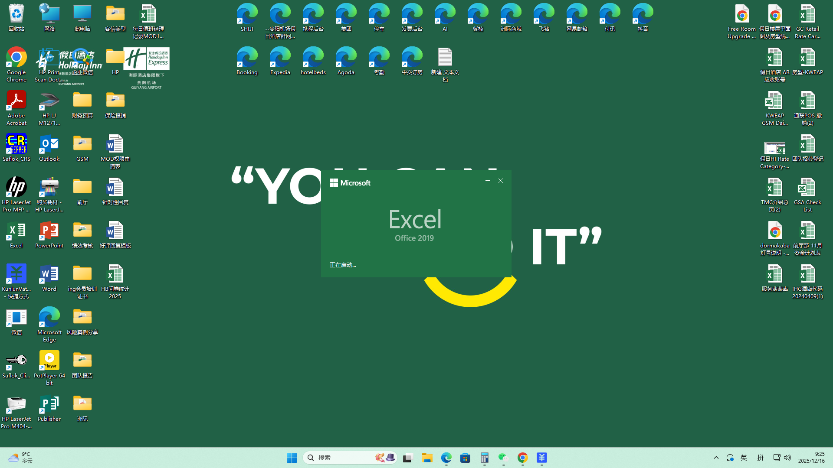Select the PotPlayer 64 bit icon
This screenshot has width=833, height=468.
point(49,361)
